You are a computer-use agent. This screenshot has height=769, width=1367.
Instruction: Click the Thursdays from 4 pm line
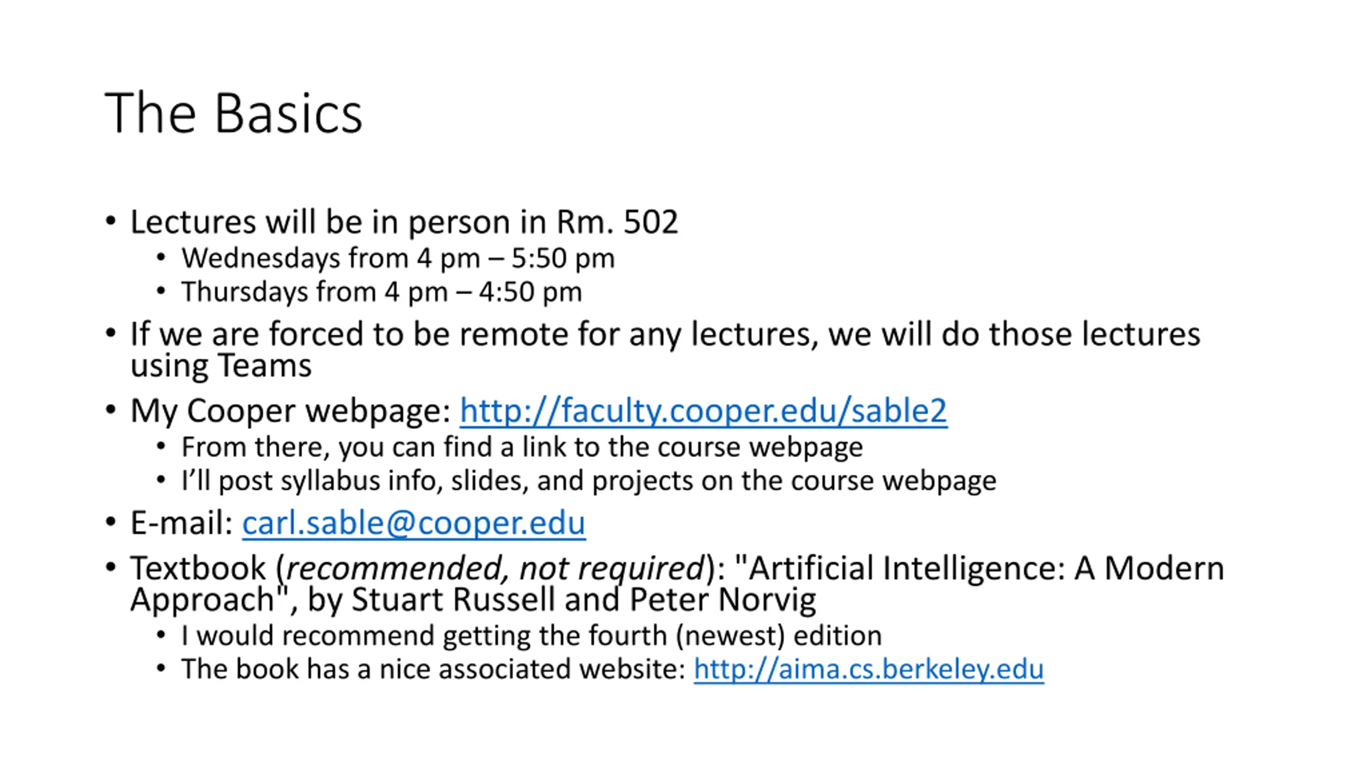pyautogui.click(x=381, y=292)
